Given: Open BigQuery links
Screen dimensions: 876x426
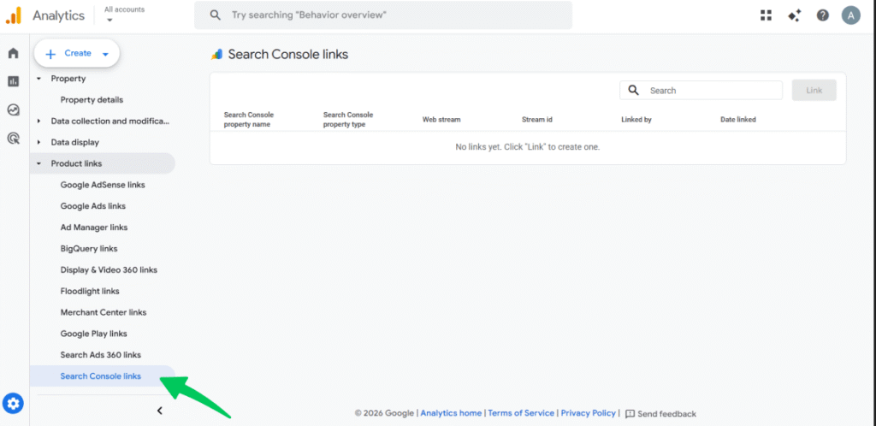Looking at the screenshot, I should (x=89, y=248).
